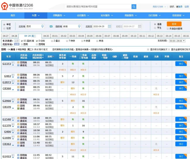The height and width of the screenshot is (159, 190).
Task: Open the departure date calendar icon
Action: (109, 26)
